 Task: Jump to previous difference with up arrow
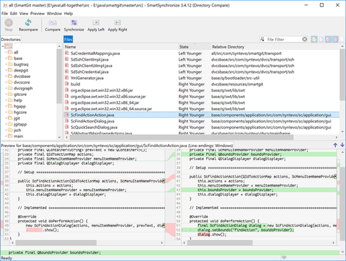[x=335, y=145]
